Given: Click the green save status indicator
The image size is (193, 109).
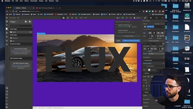Looking at the screenshot, I should pos(123,18).
